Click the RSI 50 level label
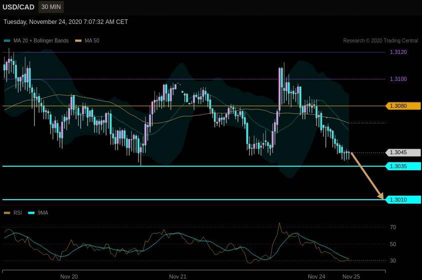The width and height of the screenshot is (422, 280). pos(393,244)
